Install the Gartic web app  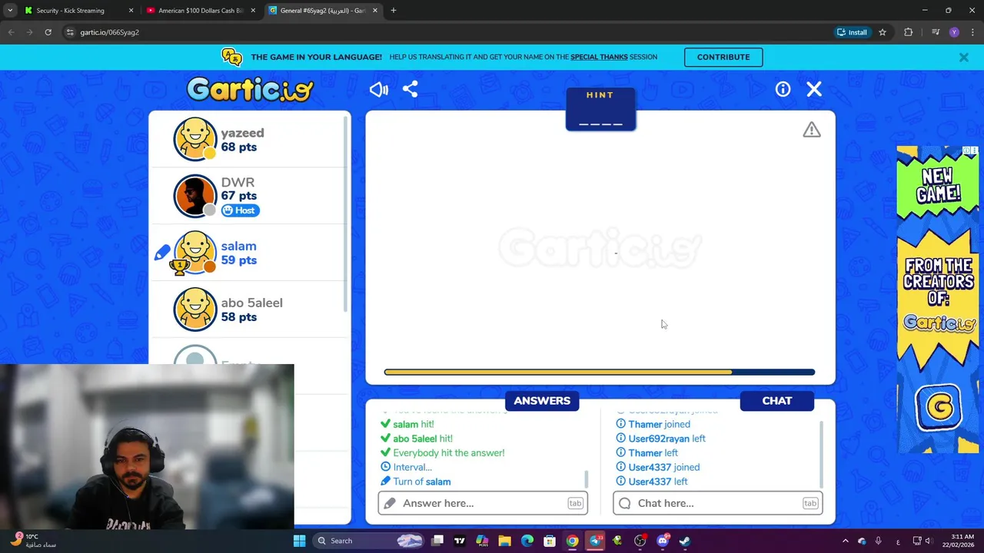coord(852,32)
